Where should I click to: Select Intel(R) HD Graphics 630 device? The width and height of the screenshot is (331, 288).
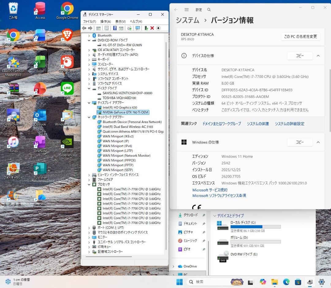pos(120,108)
